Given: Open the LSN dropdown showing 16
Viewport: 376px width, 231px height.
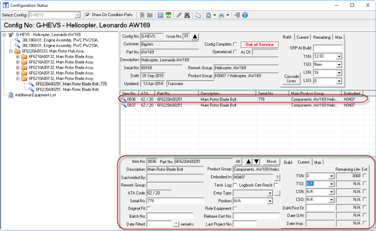Looking at the screenshot, I should click(339, 73).
